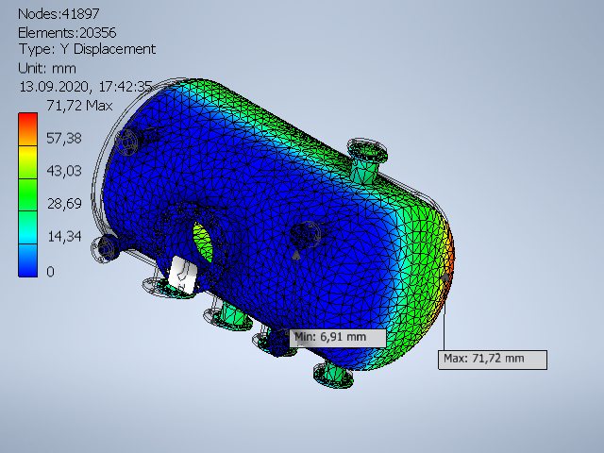Select the 'Nodes:41897' text
Image resolution: width=604 pixels, height=453 pixels.
tap(59, 14)
